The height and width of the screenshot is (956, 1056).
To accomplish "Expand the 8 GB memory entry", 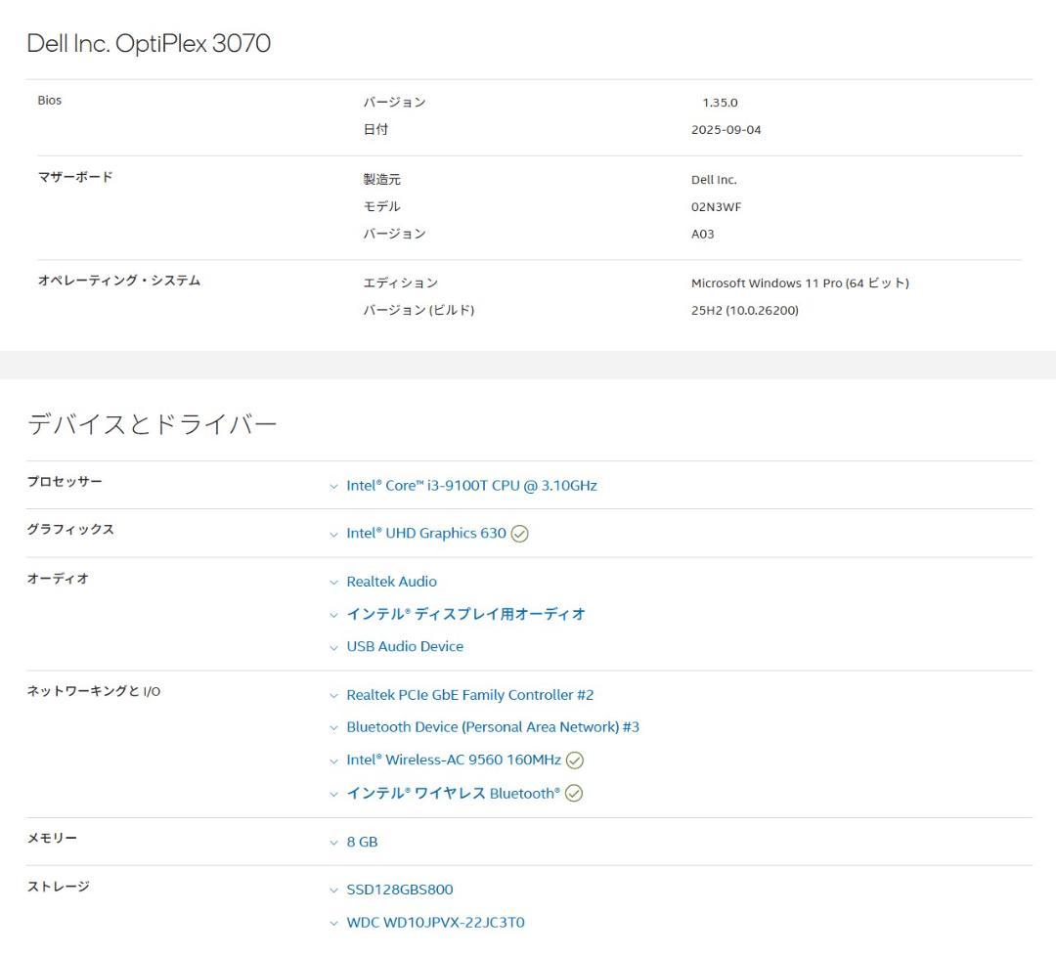I will tap(334, 842).
